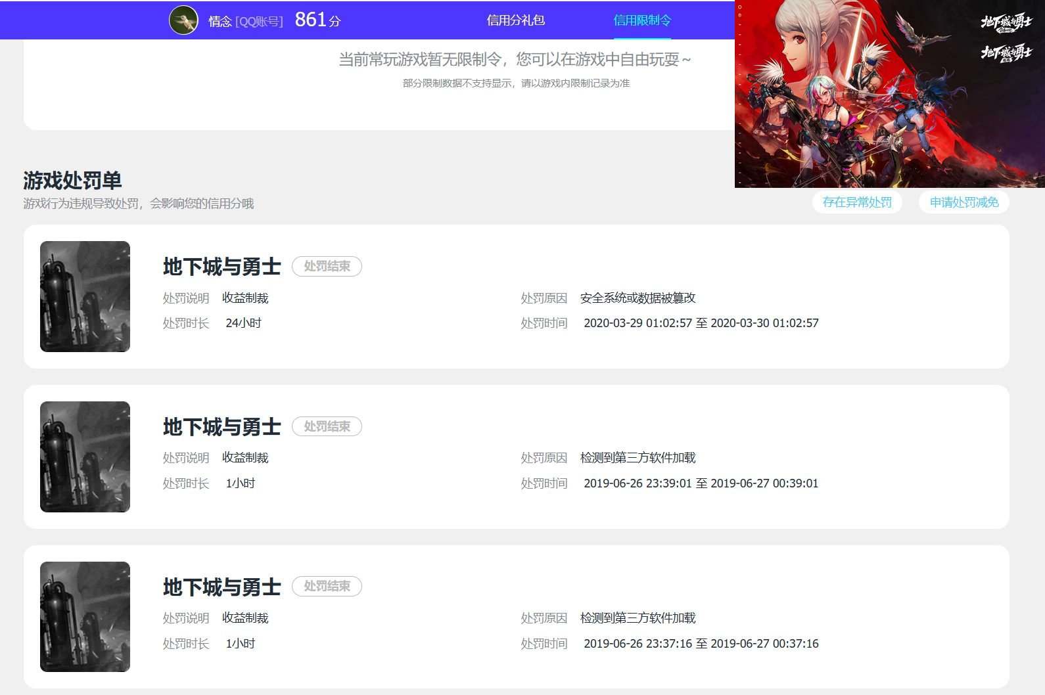Click the 24小时 duration value
1045x695 pixels.
(x=243, y=323)
